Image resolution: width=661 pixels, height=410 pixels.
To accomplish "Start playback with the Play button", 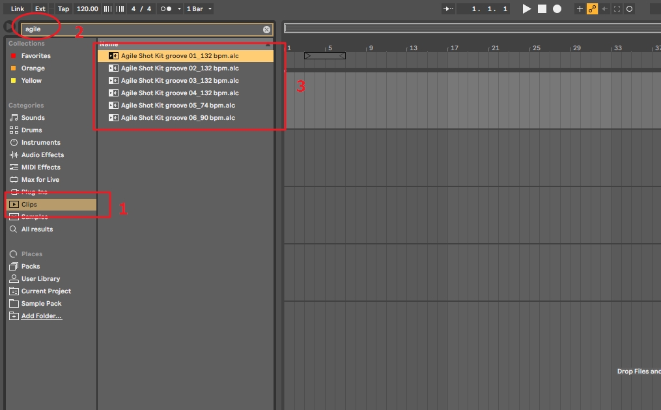I will pyautogui.click(x=527, y=8).
